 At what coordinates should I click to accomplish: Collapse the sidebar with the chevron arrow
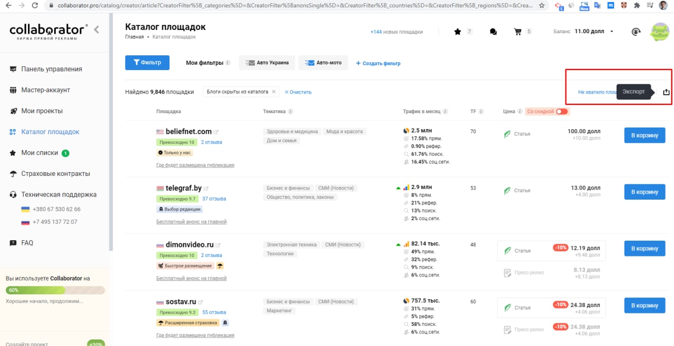(x=96, y=30)
